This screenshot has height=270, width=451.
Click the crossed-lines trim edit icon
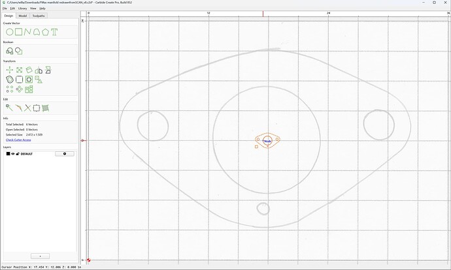pyautogui.click(x=27, y=108)
